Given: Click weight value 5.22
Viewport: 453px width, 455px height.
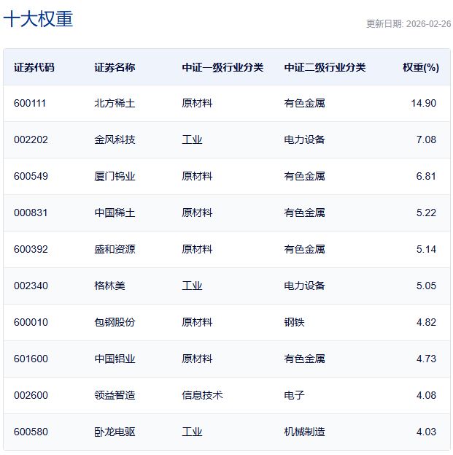Looking at the screenshot, I should [426, 213].
